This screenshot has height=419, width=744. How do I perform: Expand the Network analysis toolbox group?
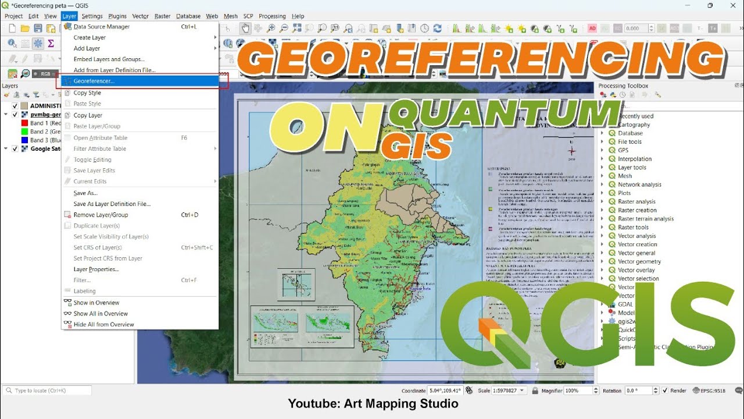603,184
